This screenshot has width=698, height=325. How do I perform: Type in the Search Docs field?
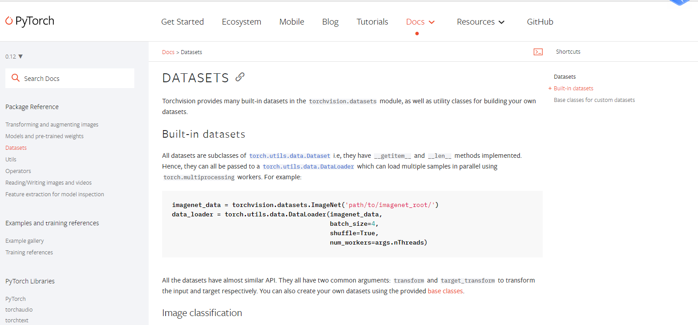coord(76,79)
